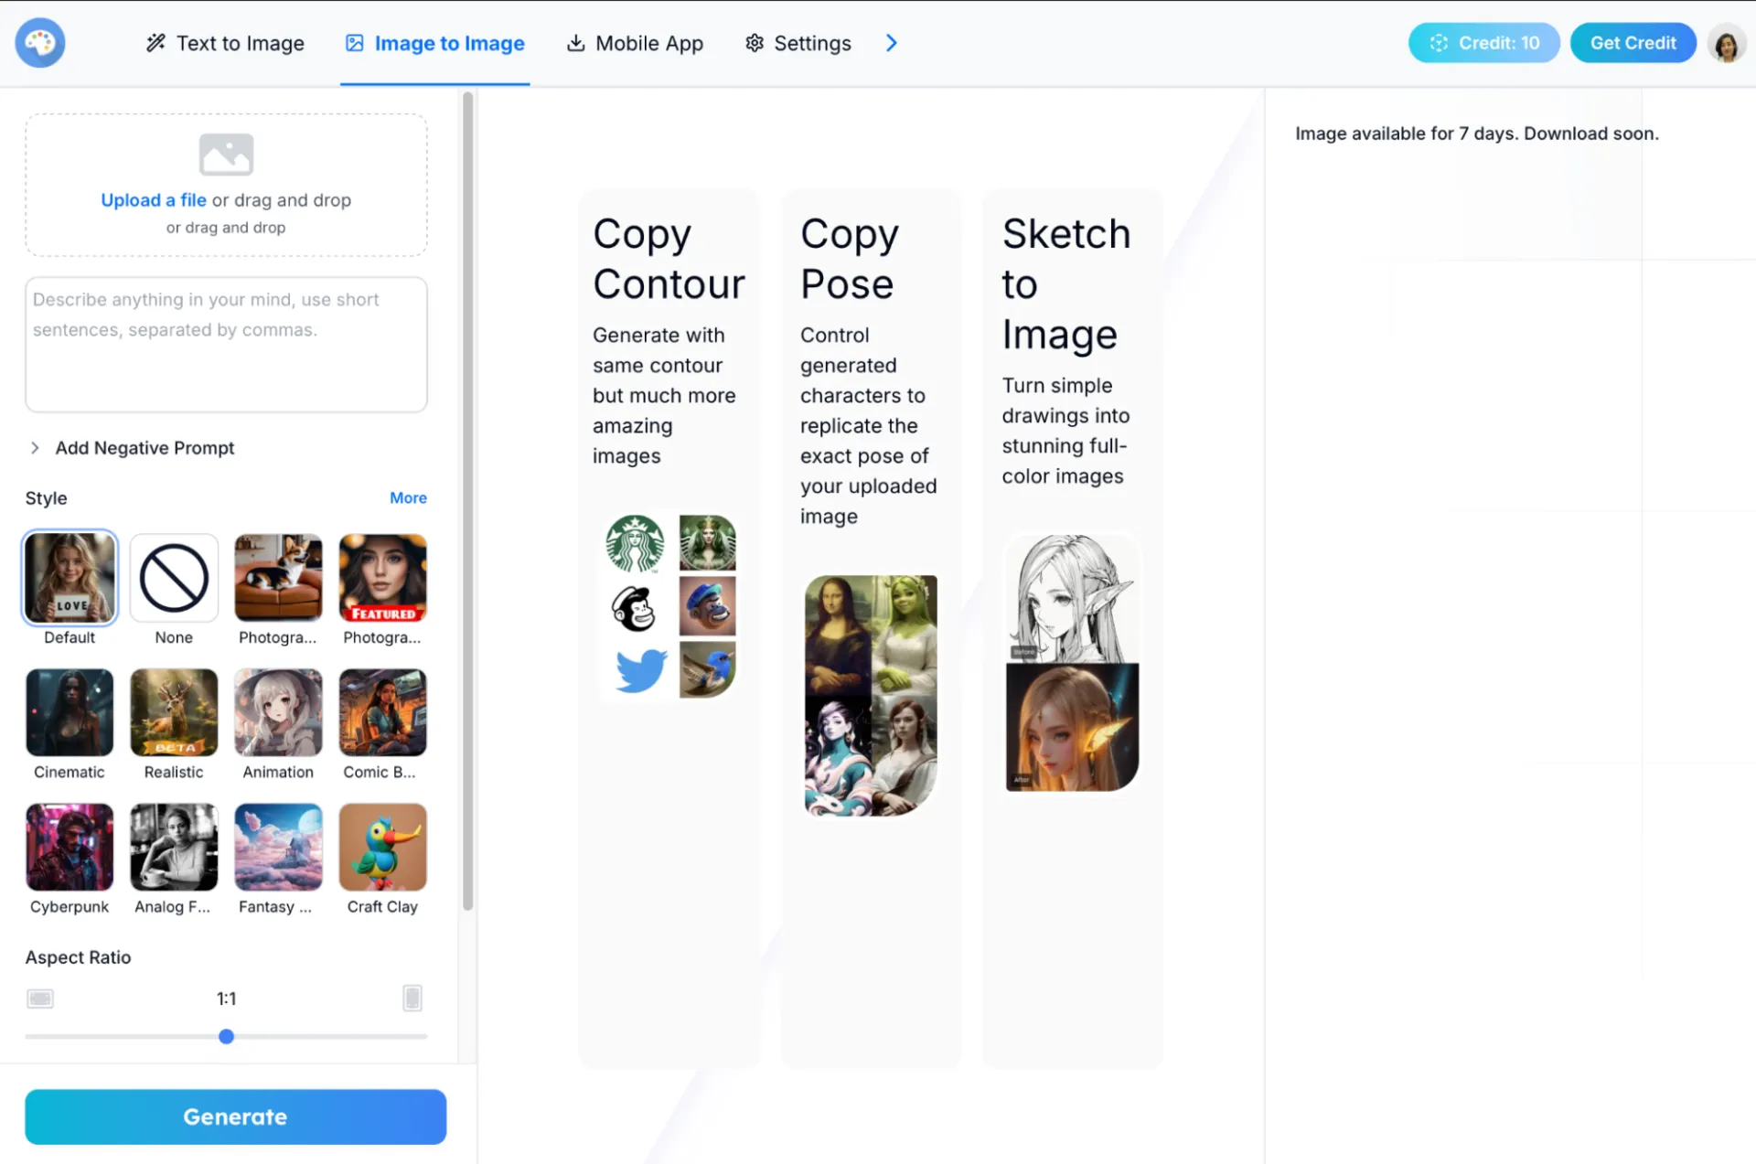Open the Settings tab

798,43
